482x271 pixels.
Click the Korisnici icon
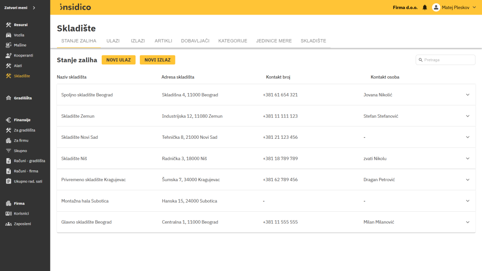pos(8,214)
